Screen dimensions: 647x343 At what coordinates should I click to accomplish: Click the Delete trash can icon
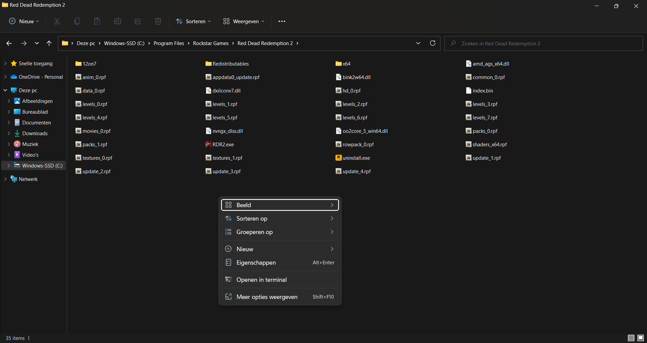pyautogui.click(x=158, y=21)
